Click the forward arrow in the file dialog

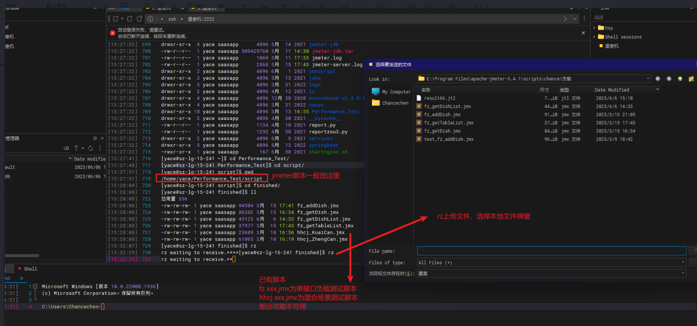669,79
